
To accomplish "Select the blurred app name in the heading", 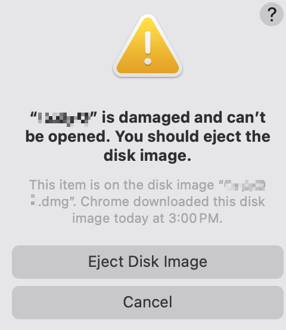I will pos(63,119).
